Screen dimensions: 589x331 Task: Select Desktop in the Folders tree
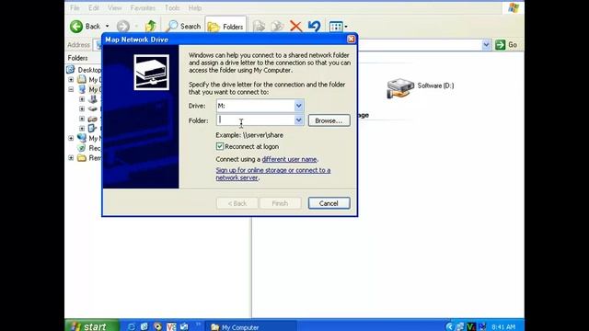coord(88,70)
